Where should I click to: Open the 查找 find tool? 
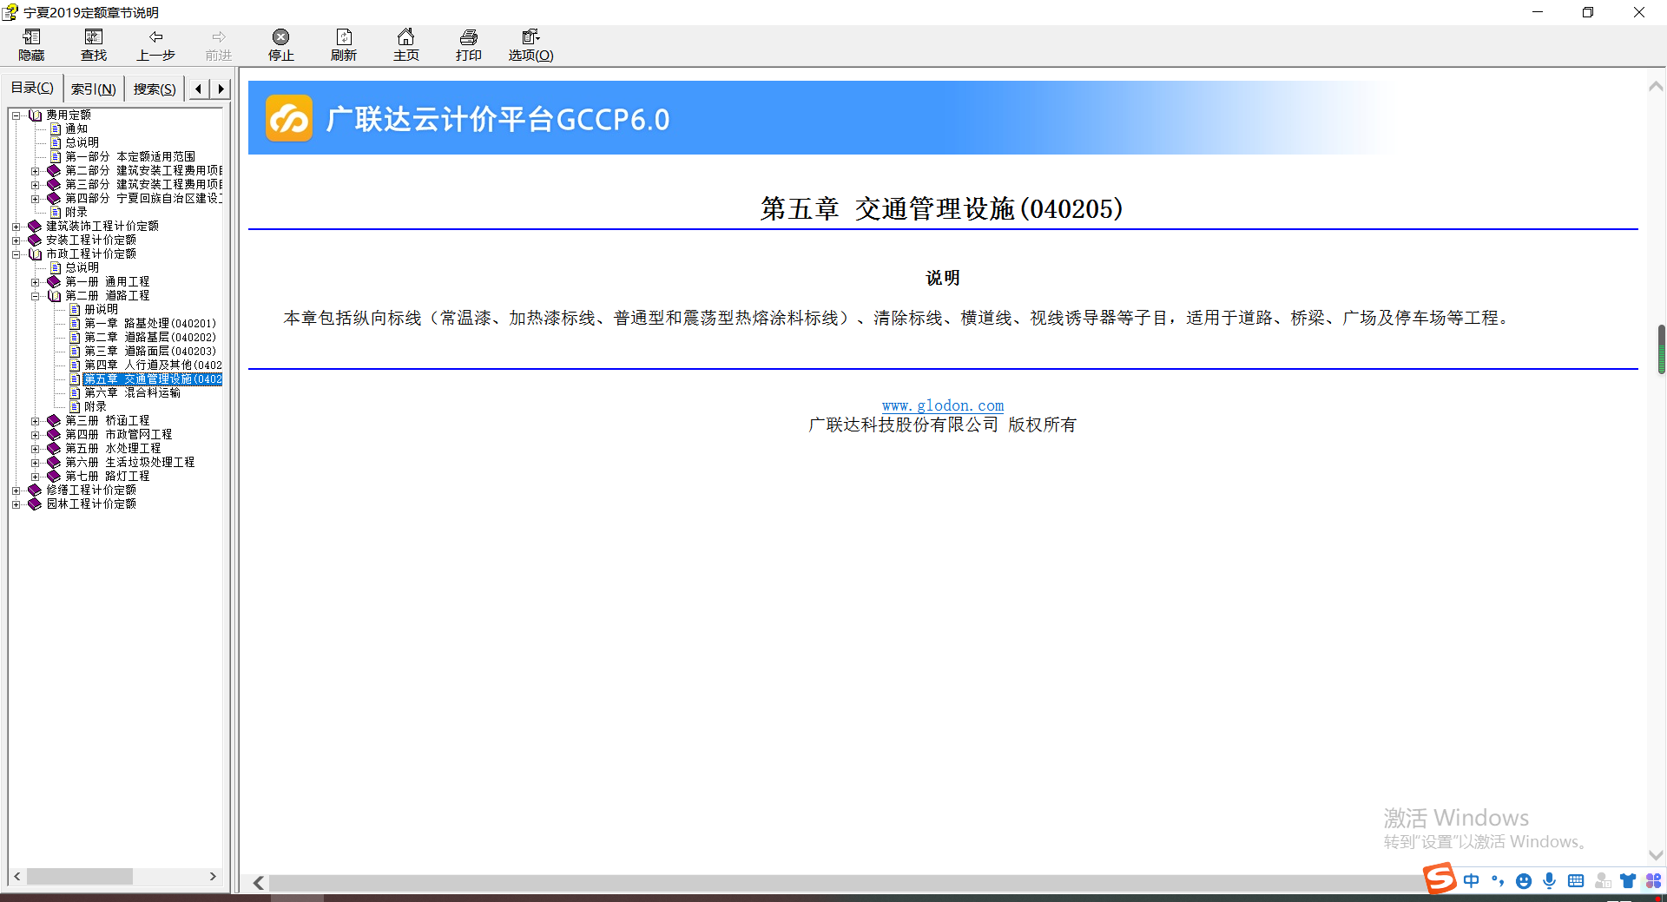click(94, 45)
